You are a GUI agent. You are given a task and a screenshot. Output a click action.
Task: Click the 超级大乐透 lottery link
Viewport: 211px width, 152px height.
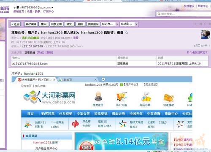[136, 122]
